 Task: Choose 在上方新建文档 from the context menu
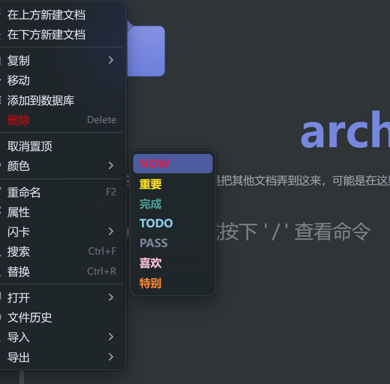pyautogui.click(x=46, y=15)
